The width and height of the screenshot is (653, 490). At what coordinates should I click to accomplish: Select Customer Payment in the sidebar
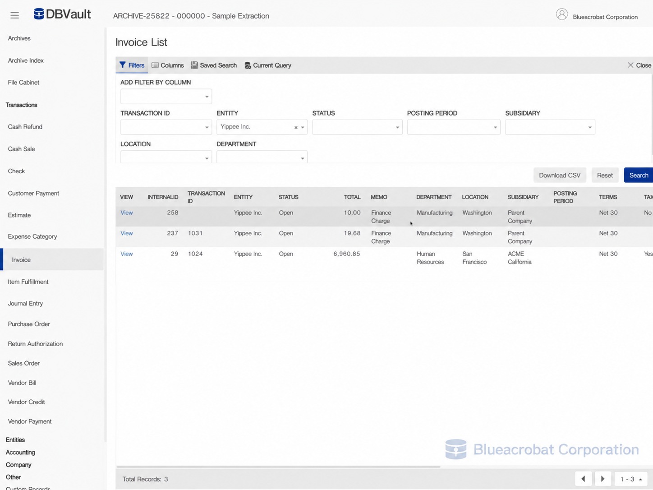33,193
